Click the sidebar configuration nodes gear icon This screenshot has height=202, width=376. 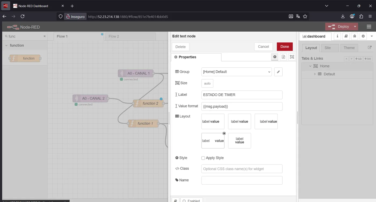coord(363,36)
